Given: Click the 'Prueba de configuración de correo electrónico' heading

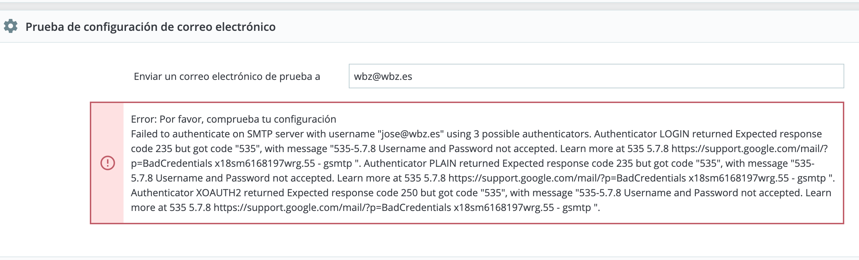Looking at the screenshot, I should 151,27.
